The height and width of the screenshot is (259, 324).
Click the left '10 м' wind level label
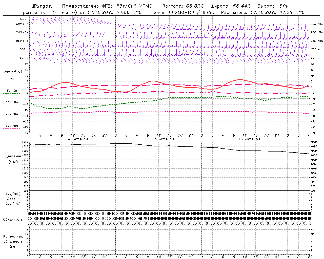(x=24, y=58)
